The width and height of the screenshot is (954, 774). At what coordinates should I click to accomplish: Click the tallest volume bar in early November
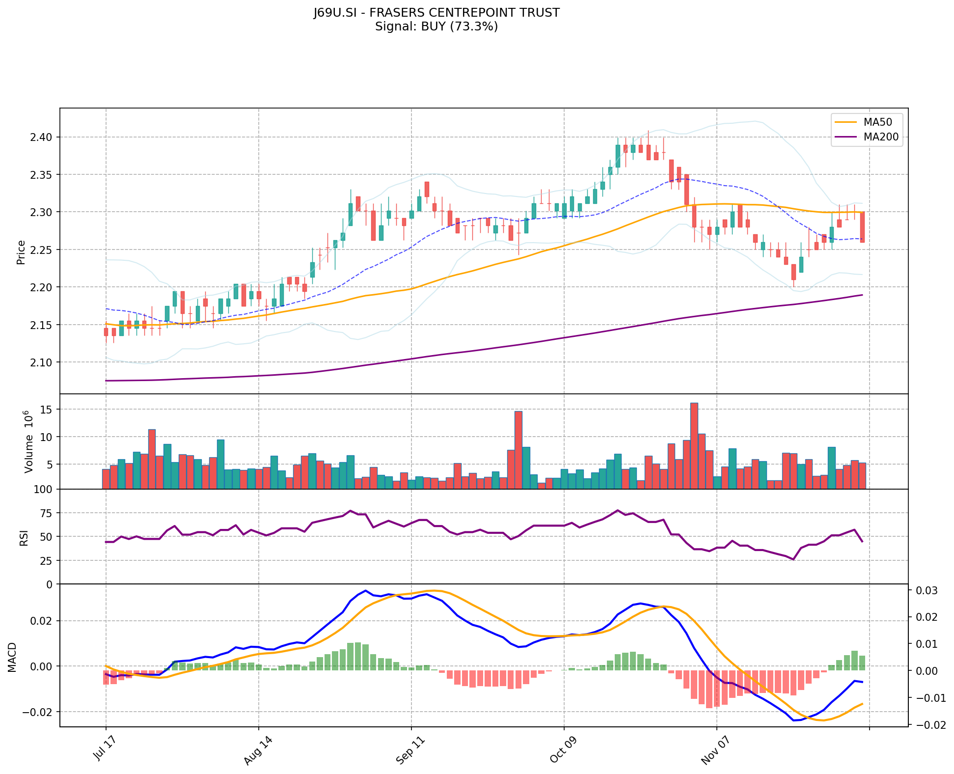click(694, 445)
